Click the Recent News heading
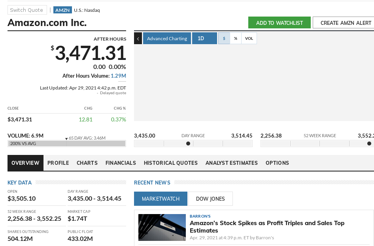 [x=152, y=183]
